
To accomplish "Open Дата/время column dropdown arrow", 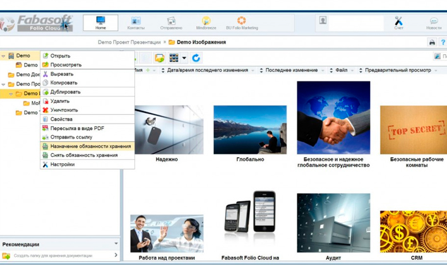I will tap(253, 71).
